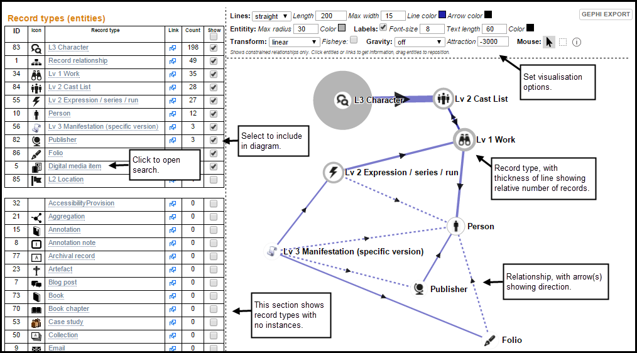Choose the rectangle selection mouse mode

(x=563, y=42)
